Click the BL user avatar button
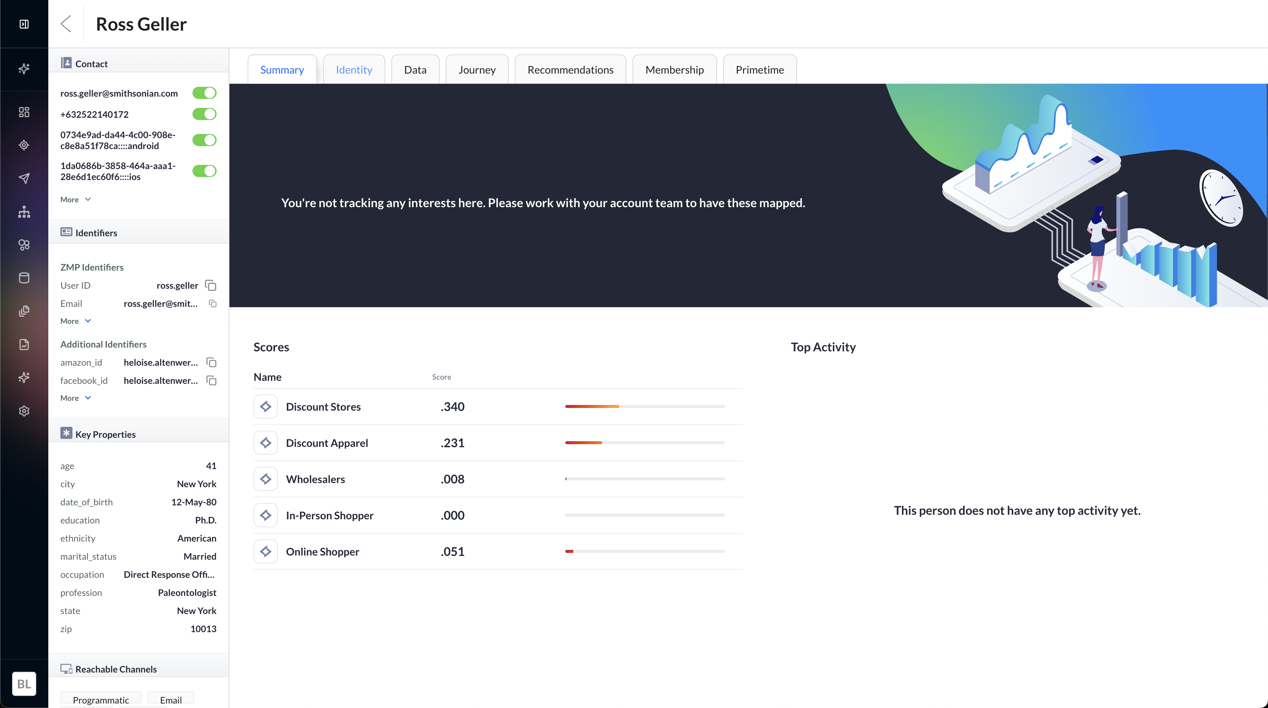The width and height of the screenshot is (1268, 708). click(24, 683)
